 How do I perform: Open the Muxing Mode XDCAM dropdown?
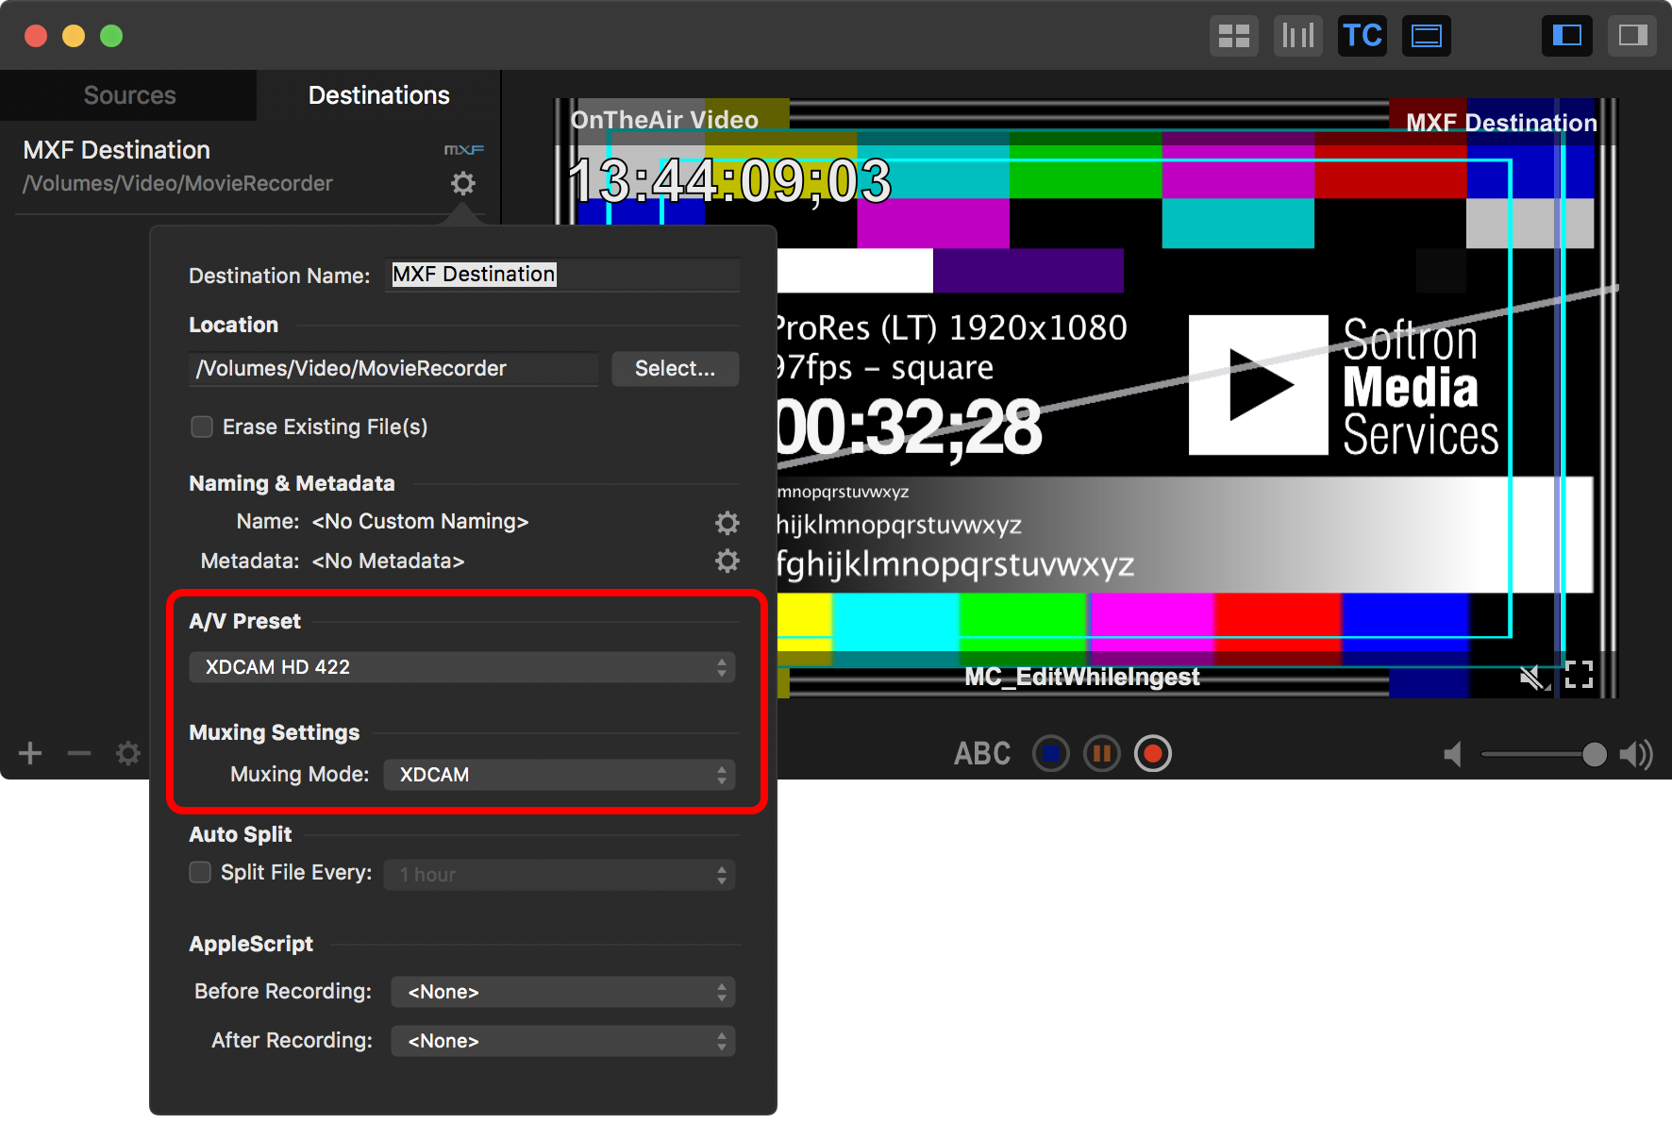point(560,775)
